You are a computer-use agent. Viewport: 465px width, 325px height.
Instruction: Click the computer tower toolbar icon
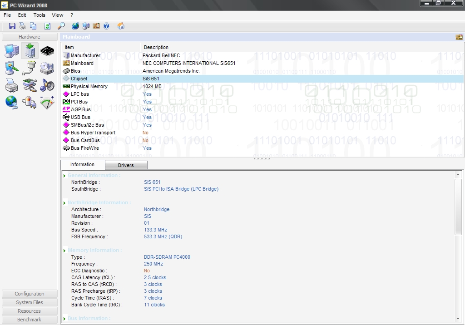coord(86,26)
